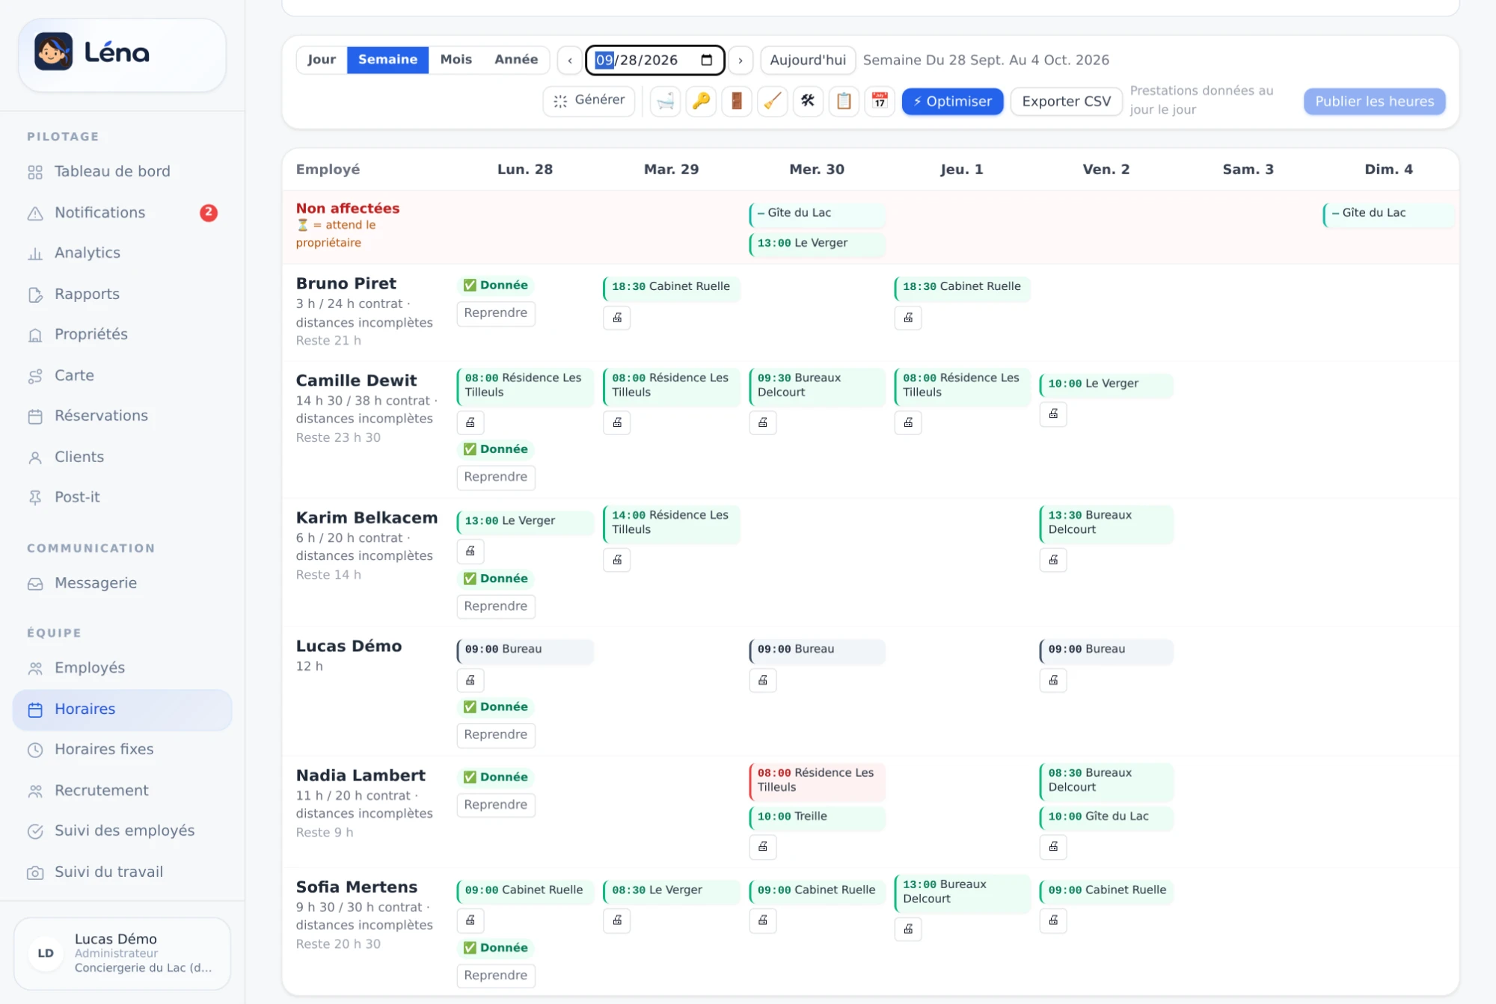The image size is (1496, 1004).
Task: Jump to today with Aujourd'hui
Action: 808,60
